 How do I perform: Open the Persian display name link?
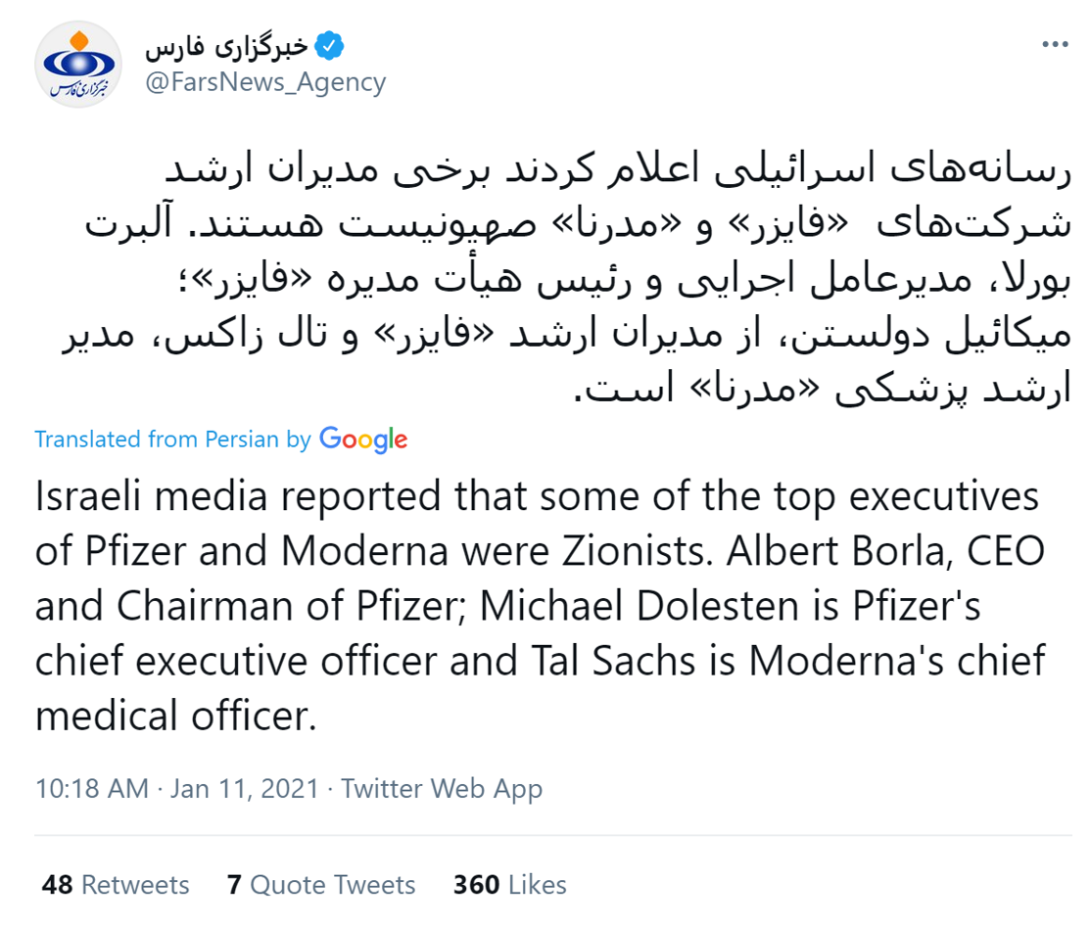(x=226, y=46)
